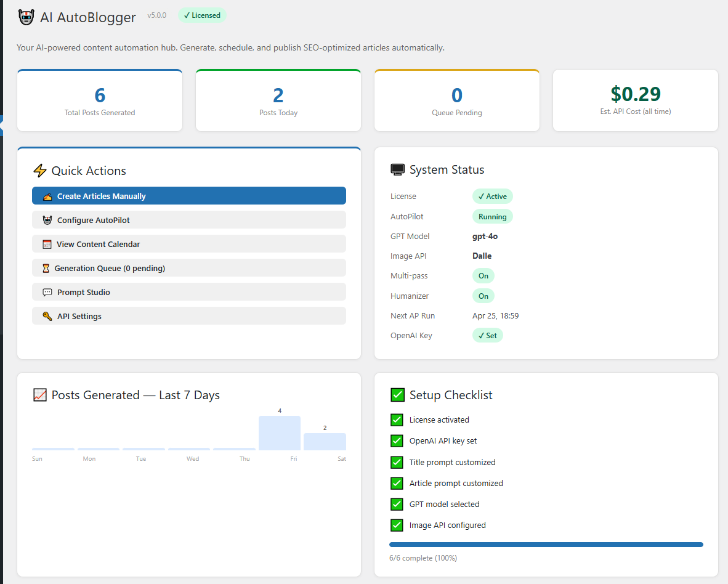Image resolution: width=728 pixels, height=584 pixels.
Task: Open API Settings
Action: coord(189,316)
